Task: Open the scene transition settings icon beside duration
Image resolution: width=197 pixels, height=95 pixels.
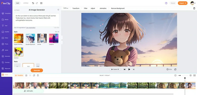Action: click(175, 69)
